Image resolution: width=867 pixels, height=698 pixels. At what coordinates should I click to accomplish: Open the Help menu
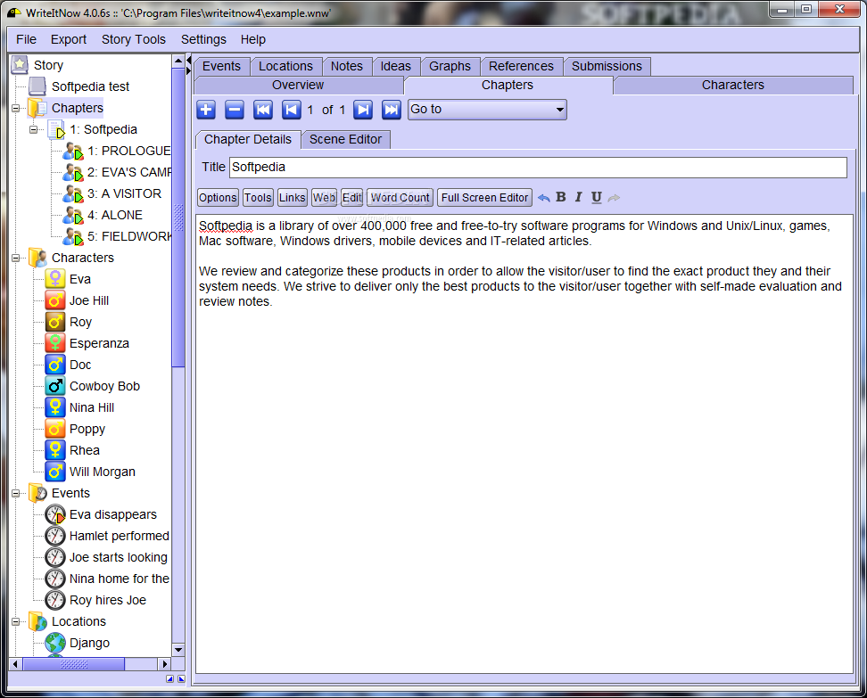(252, 39)
